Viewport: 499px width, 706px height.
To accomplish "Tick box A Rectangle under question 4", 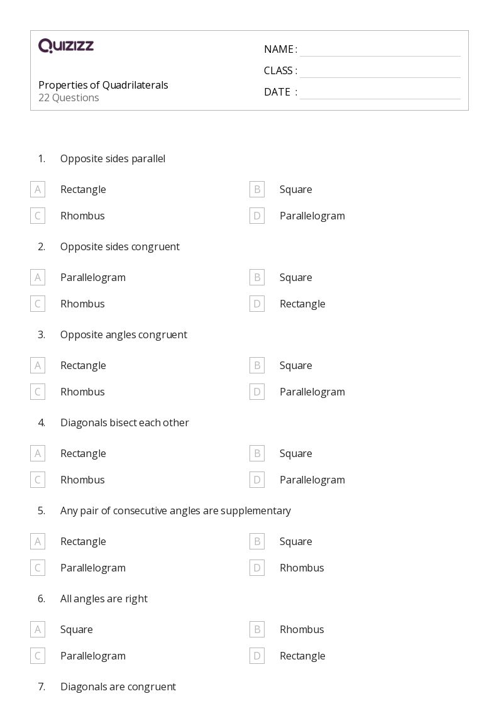I will point(38,453).
